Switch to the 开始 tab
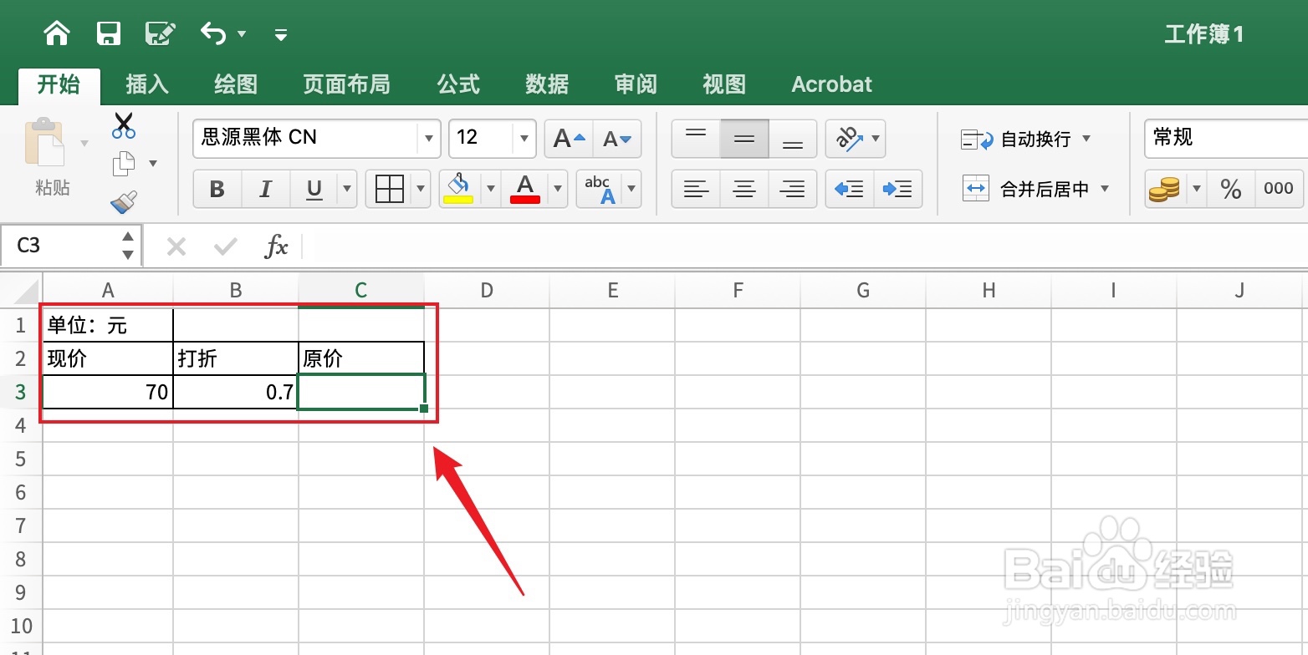Screen dimensions: 1308x655 pos(59,84)
